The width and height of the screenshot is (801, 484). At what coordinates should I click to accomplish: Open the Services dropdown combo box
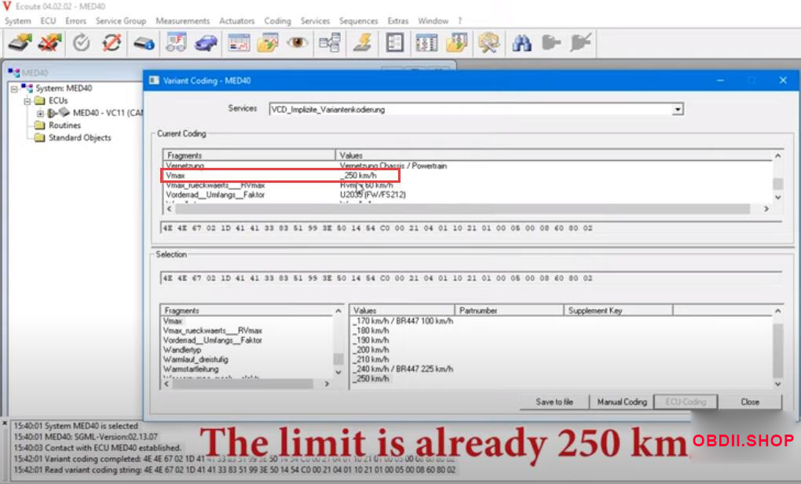(678, 110)
